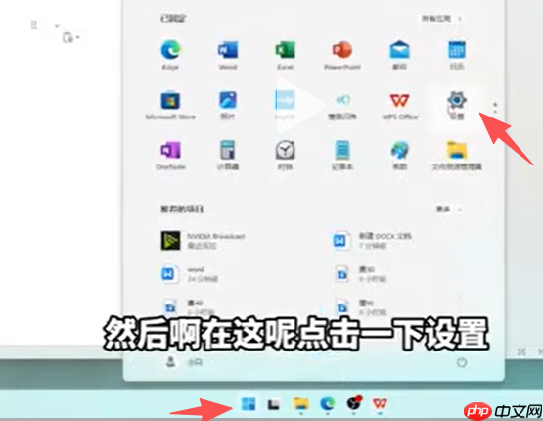Click the More button in Recommended

tap(448, 209)
